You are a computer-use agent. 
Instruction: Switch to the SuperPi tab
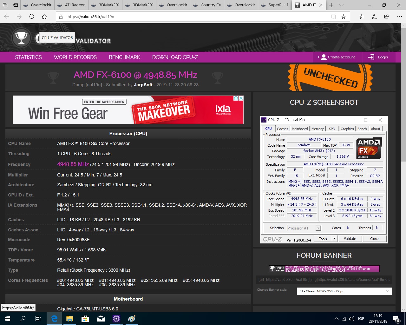(x=275, y=5)
